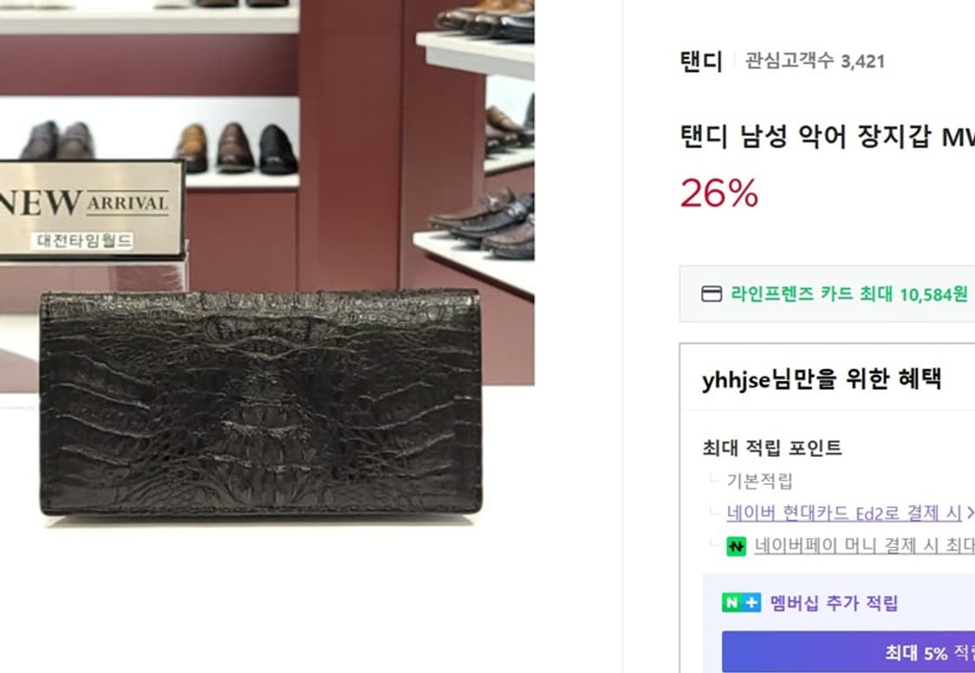
Task: Click the 관심고객수 3,421 counter
Action: pos(815,61)
